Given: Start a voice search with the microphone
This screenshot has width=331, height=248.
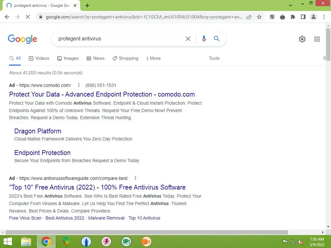Looking at the screenshot, I should pyautogui.click(x=204, y=39).
